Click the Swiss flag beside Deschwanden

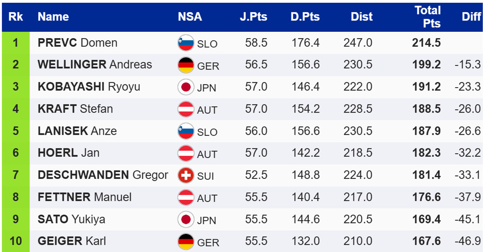pos(186,175)
